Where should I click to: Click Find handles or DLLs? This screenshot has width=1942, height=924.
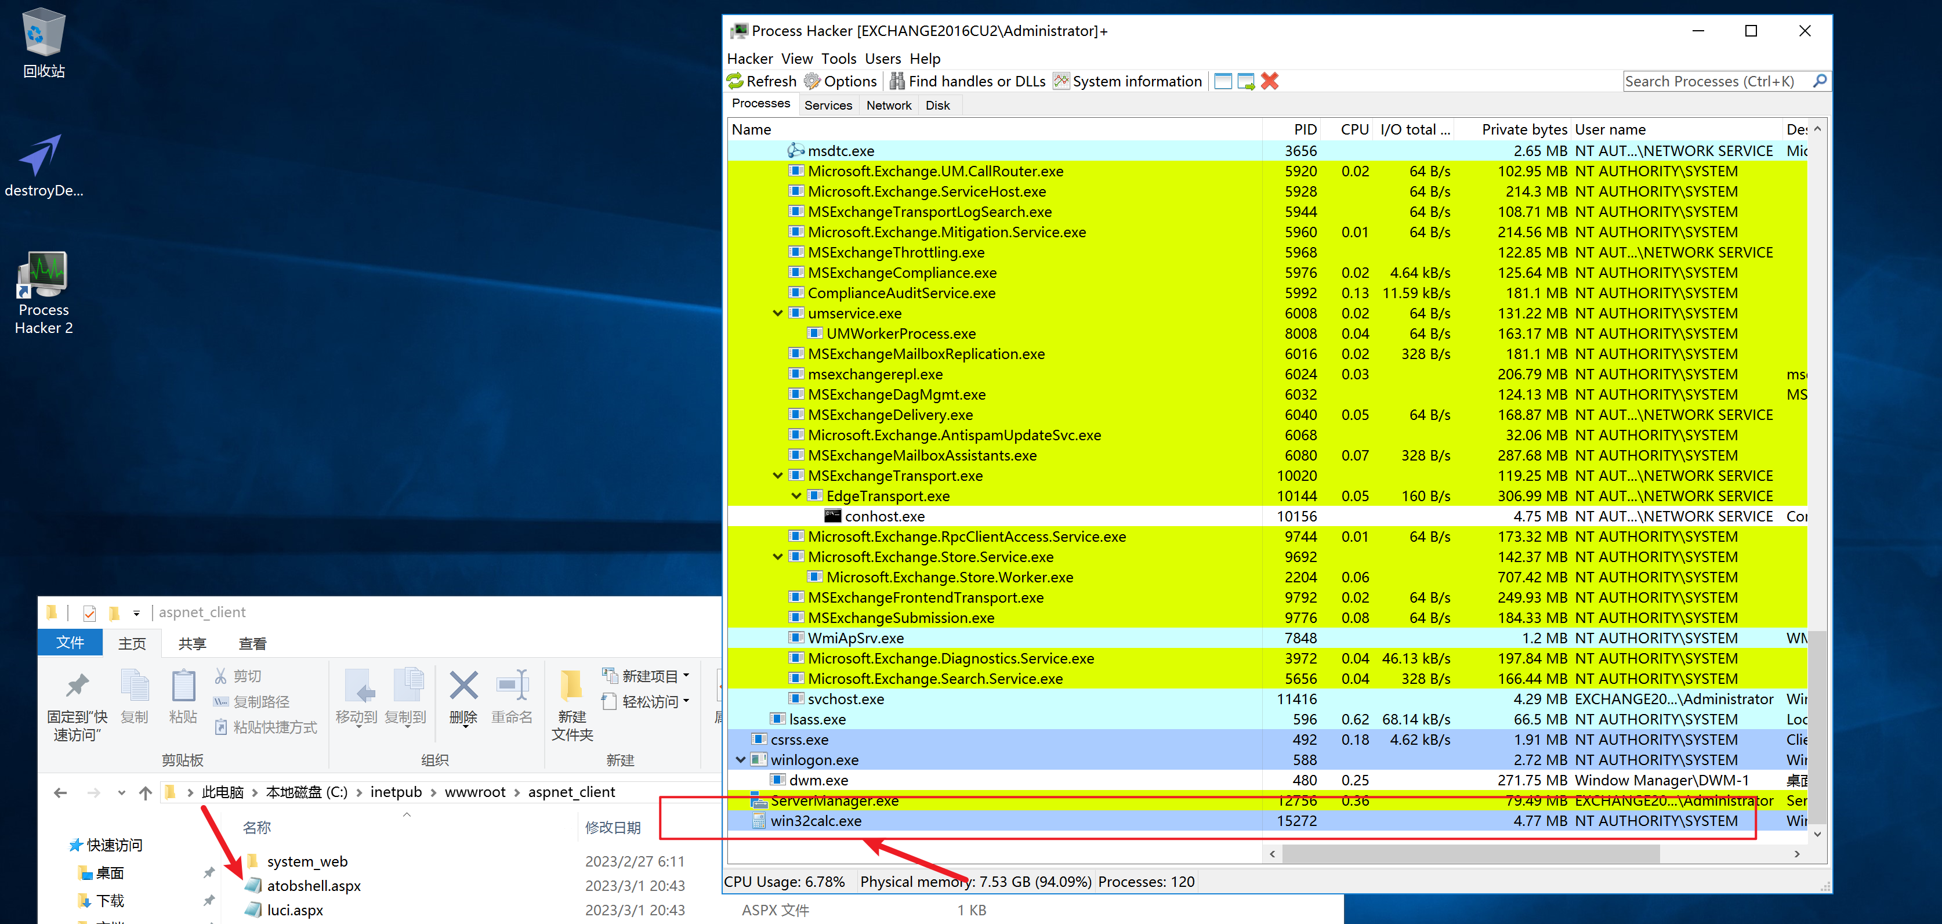pos(968,81)
